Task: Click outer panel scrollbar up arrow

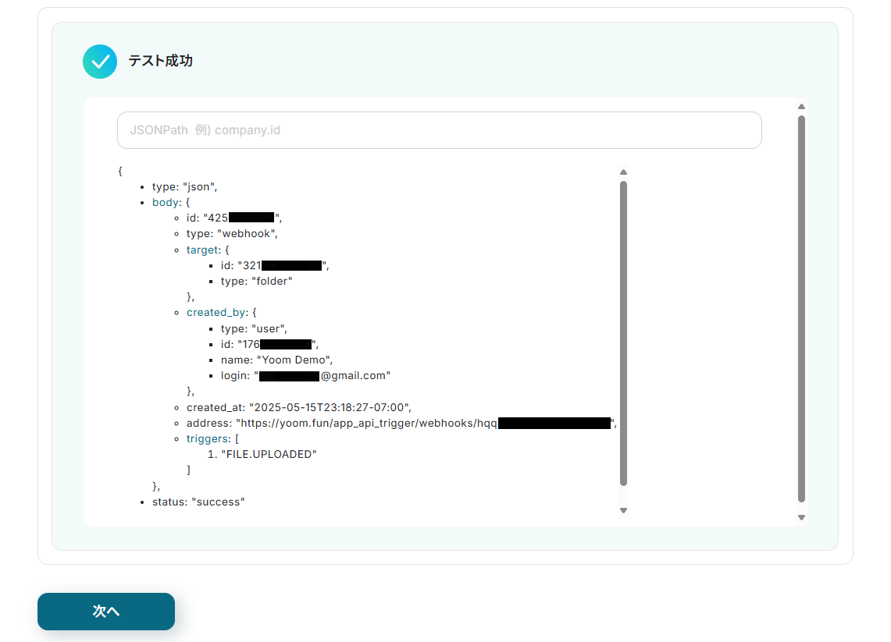Action: point(801,107)
